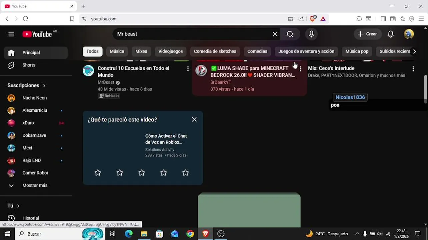Clear the search box text

[x=275, y=34]
